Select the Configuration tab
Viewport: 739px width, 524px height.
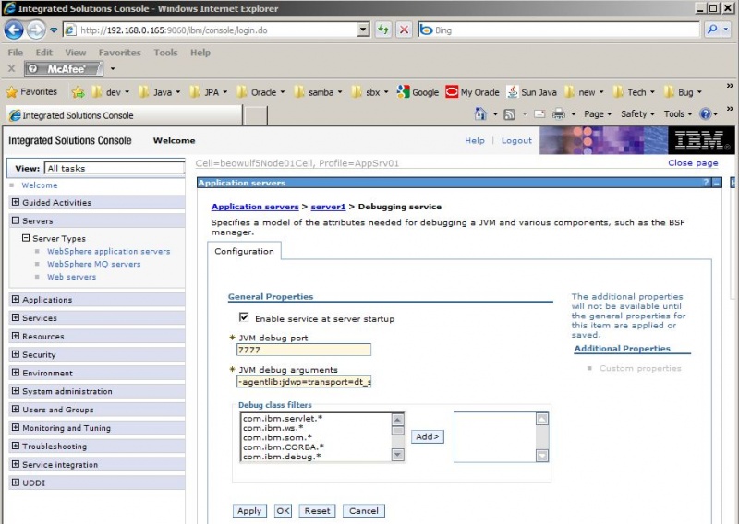click(244, 251)
